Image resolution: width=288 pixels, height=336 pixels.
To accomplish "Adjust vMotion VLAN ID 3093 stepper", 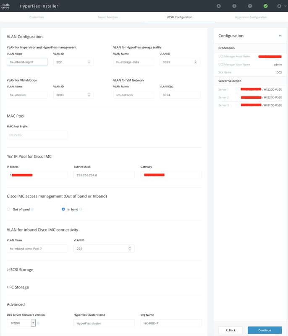I will coord(89,95).
